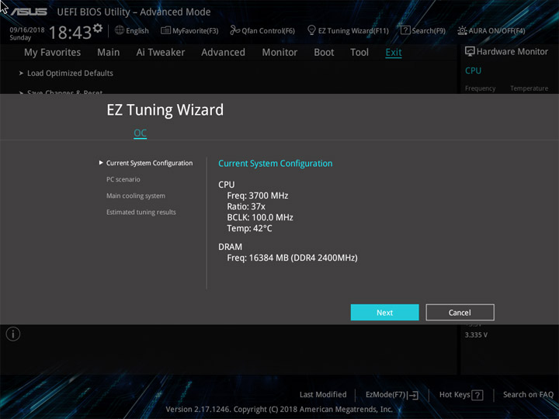Click Current System Configuration heading
Screen dimensions: 559x419
pyautogui.click(x=275, y=164)
